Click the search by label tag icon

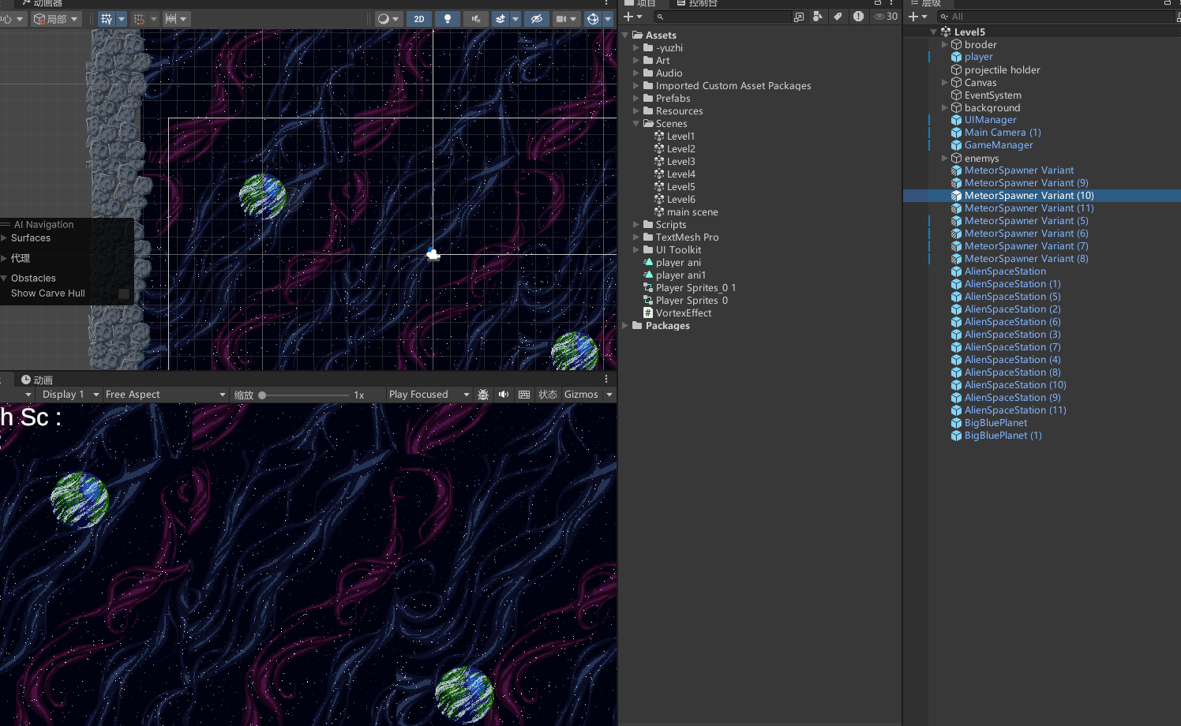point(838,17)
